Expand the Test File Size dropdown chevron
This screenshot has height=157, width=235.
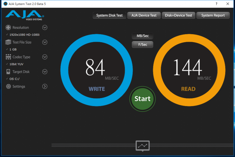coord(45,42)
